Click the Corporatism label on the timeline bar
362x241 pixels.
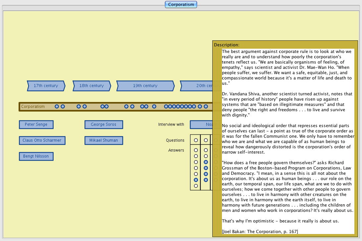33,107
